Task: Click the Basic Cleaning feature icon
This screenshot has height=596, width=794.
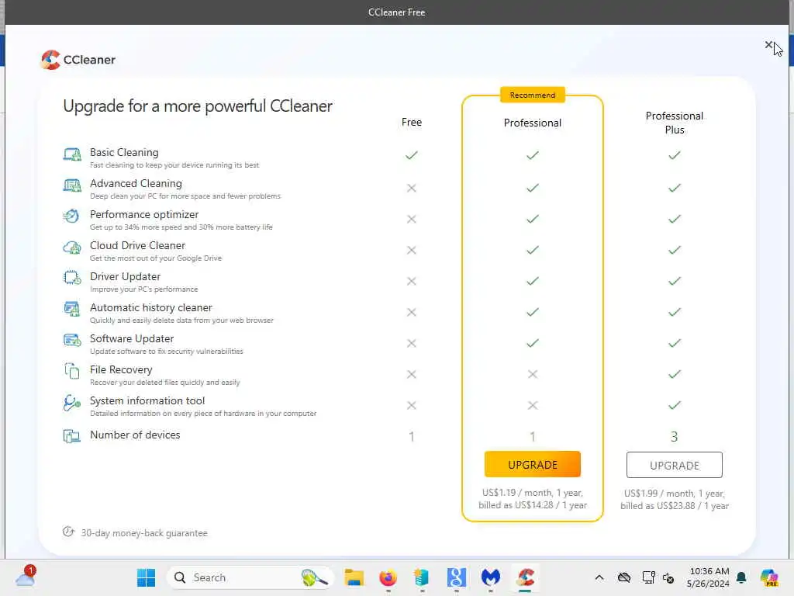Action: [x=72, y=154]
